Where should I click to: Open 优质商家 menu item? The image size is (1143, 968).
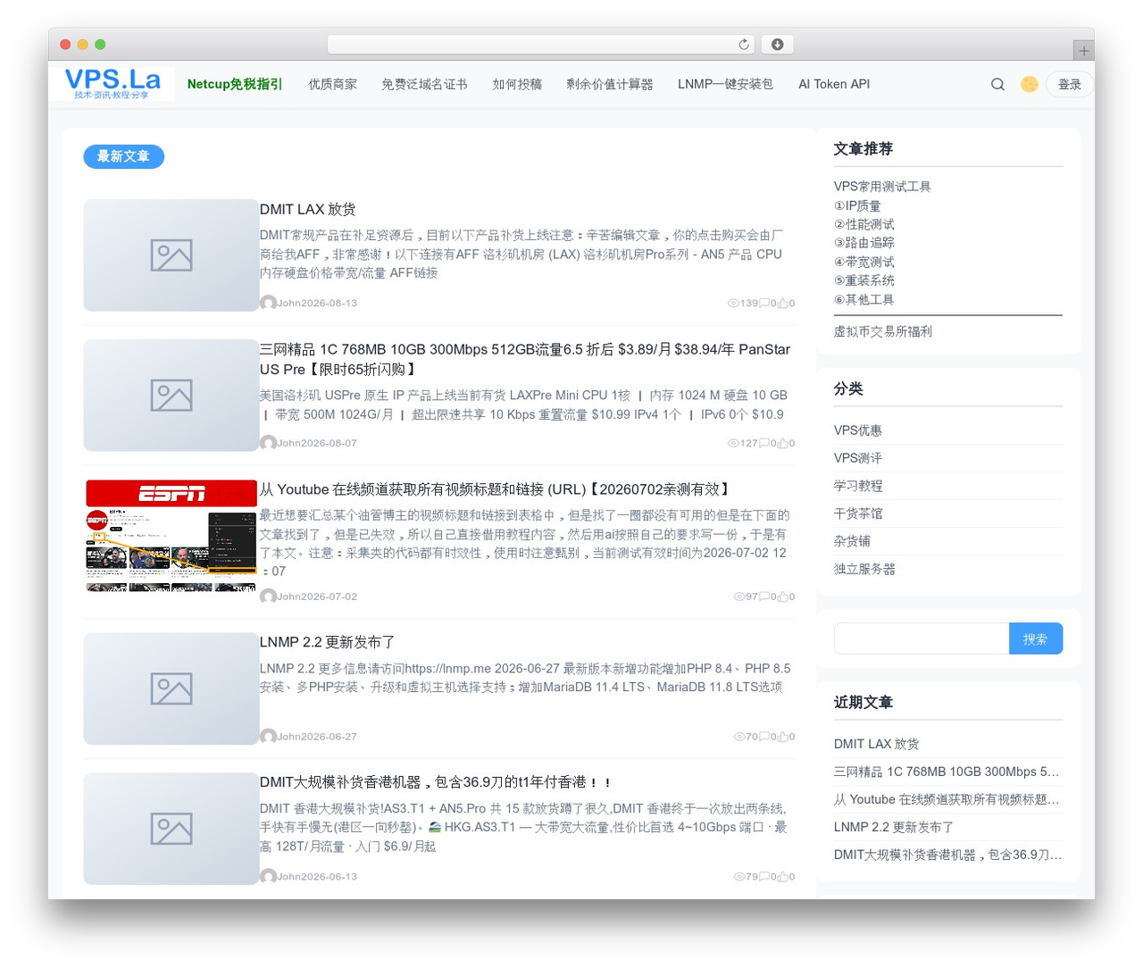pos(332,84)
